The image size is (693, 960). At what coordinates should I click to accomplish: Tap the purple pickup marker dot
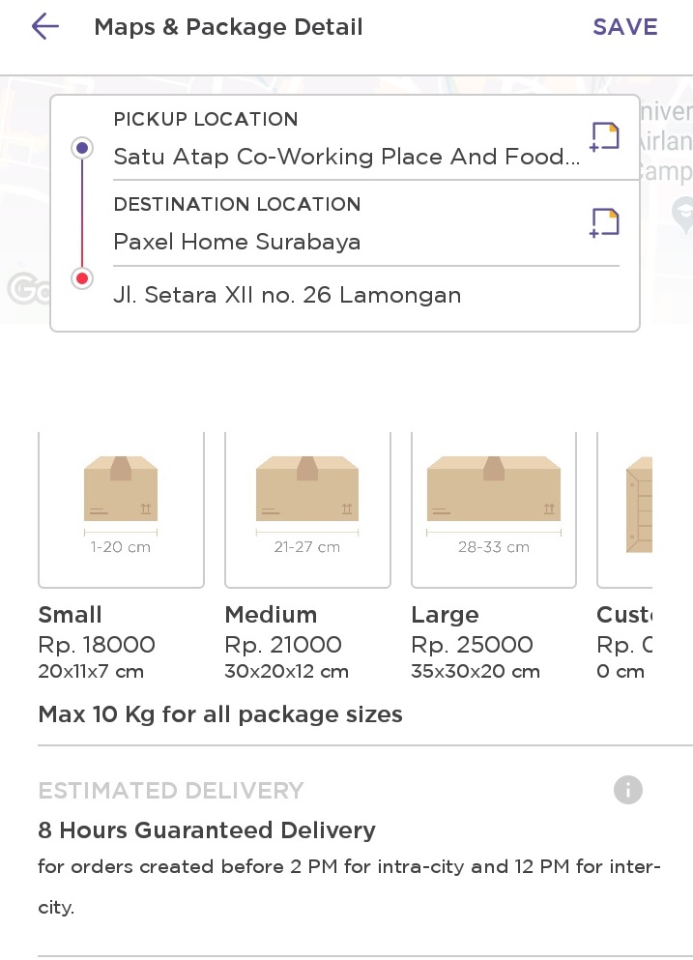(x=82, y=148)
